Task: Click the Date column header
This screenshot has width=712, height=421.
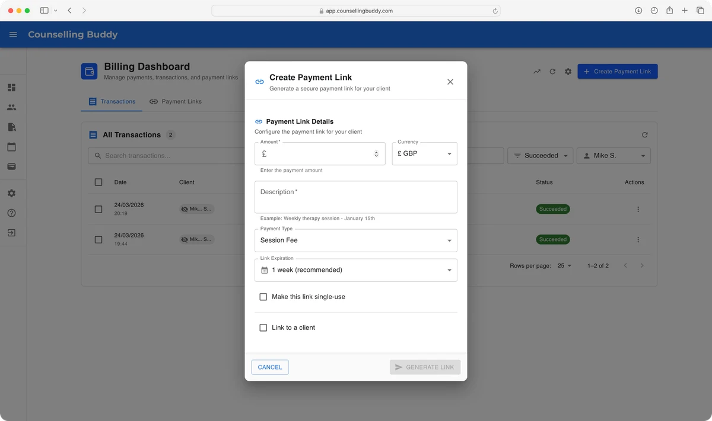Action: [120, 182]
